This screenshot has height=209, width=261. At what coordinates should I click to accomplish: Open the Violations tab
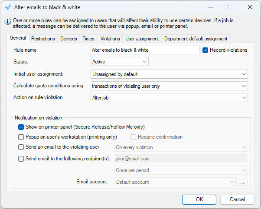pyautogui.click(x=110, y=39)
